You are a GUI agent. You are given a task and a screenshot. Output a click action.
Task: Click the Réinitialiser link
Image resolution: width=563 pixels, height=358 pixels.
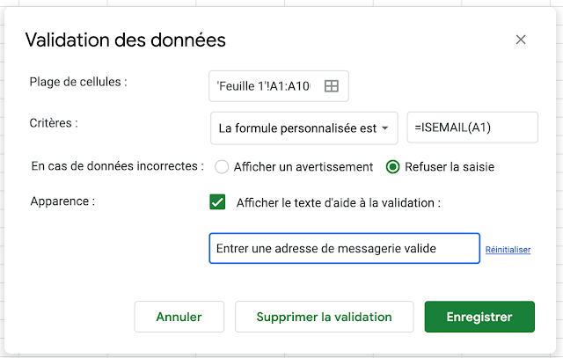(508, 250)
